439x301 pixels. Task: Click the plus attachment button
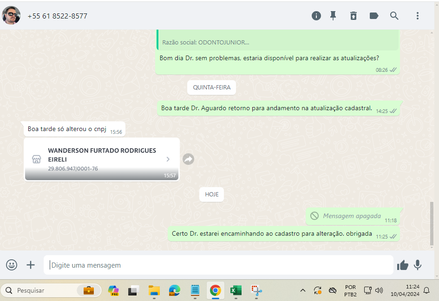[x=31, y=265]
